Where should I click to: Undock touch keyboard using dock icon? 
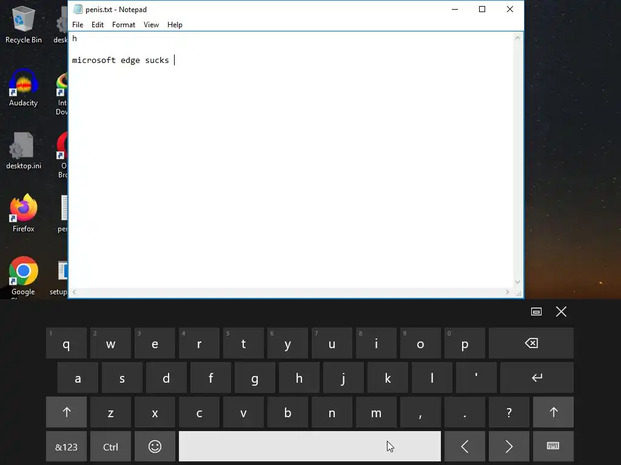tap(536, 312)
